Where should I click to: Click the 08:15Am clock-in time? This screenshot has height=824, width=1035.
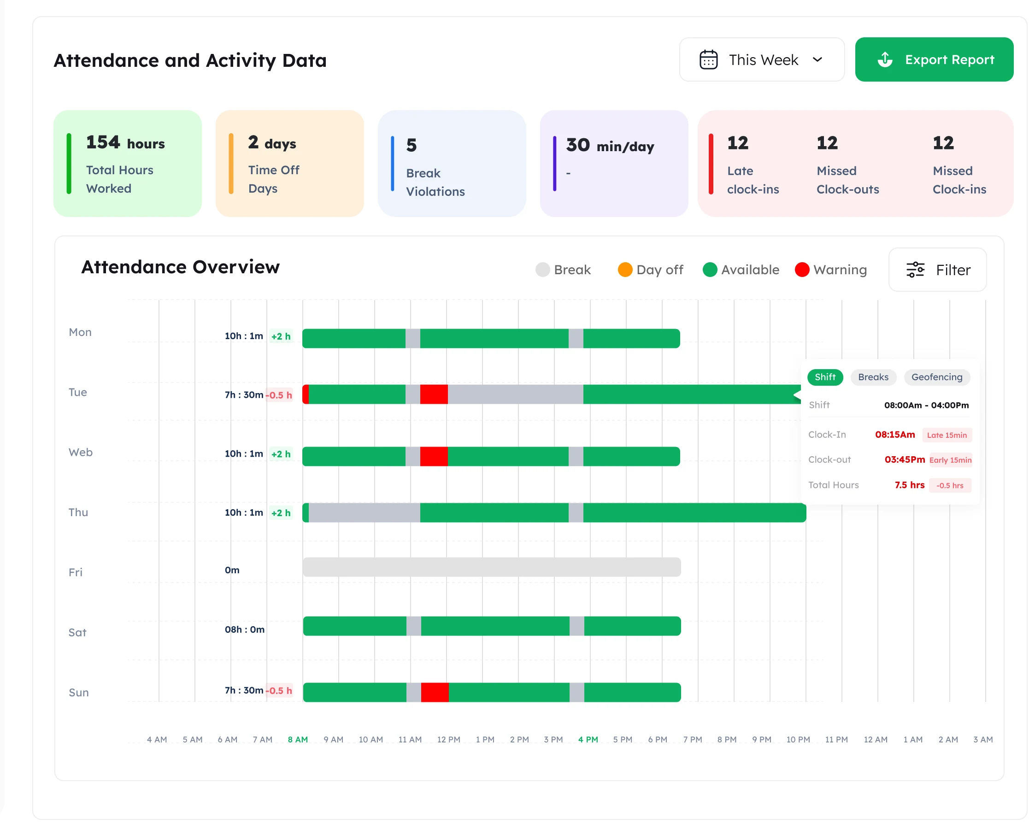[895, 435]
